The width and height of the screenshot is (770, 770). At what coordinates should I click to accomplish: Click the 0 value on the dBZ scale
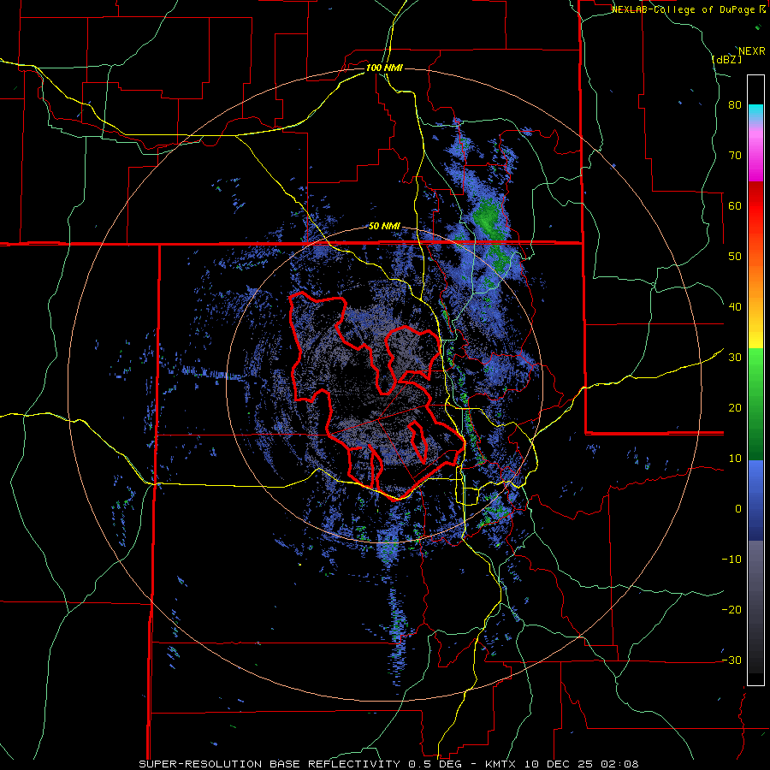(x=738, y=509)
